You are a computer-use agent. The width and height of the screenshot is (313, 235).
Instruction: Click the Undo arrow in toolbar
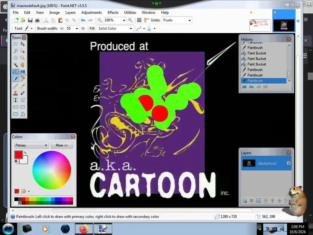[x=83, y=20]
